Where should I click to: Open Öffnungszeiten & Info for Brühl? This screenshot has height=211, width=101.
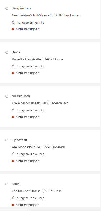[28, 198]
